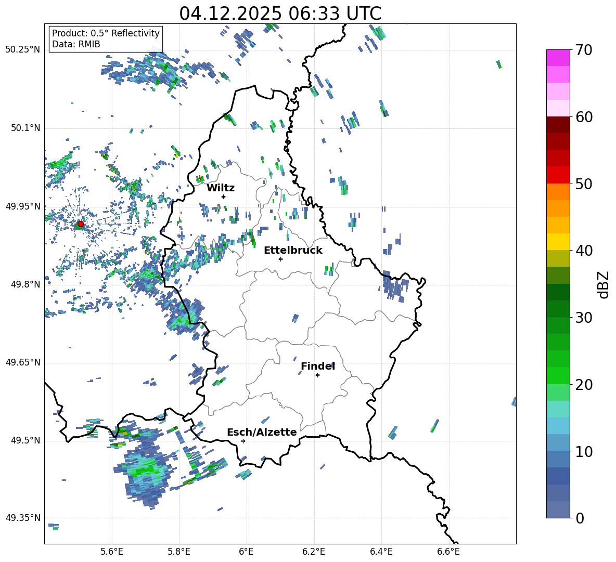Click the Data: RMIB text line
The height and width of the screenshot is (562, 616).
coord(76,44)
